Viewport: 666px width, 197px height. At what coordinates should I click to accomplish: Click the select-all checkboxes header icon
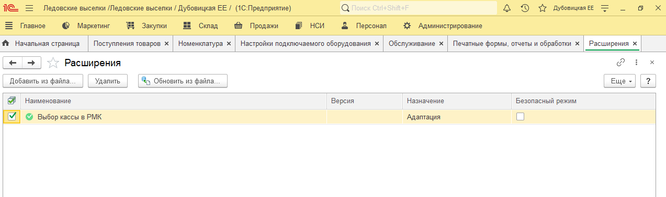[12, 101]
